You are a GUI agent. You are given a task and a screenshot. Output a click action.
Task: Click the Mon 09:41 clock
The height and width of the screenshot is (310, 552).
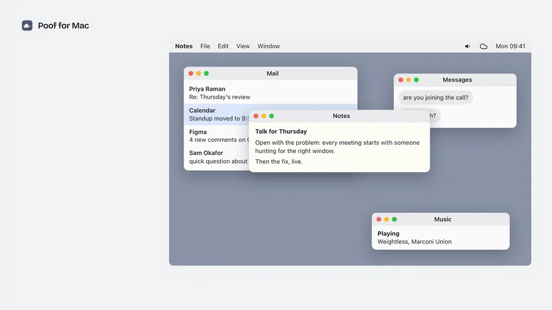coord(511,46)
